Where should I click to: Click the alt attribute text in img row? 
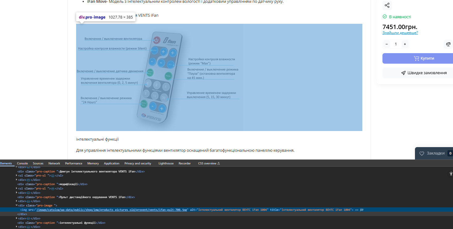pos(229,210)
